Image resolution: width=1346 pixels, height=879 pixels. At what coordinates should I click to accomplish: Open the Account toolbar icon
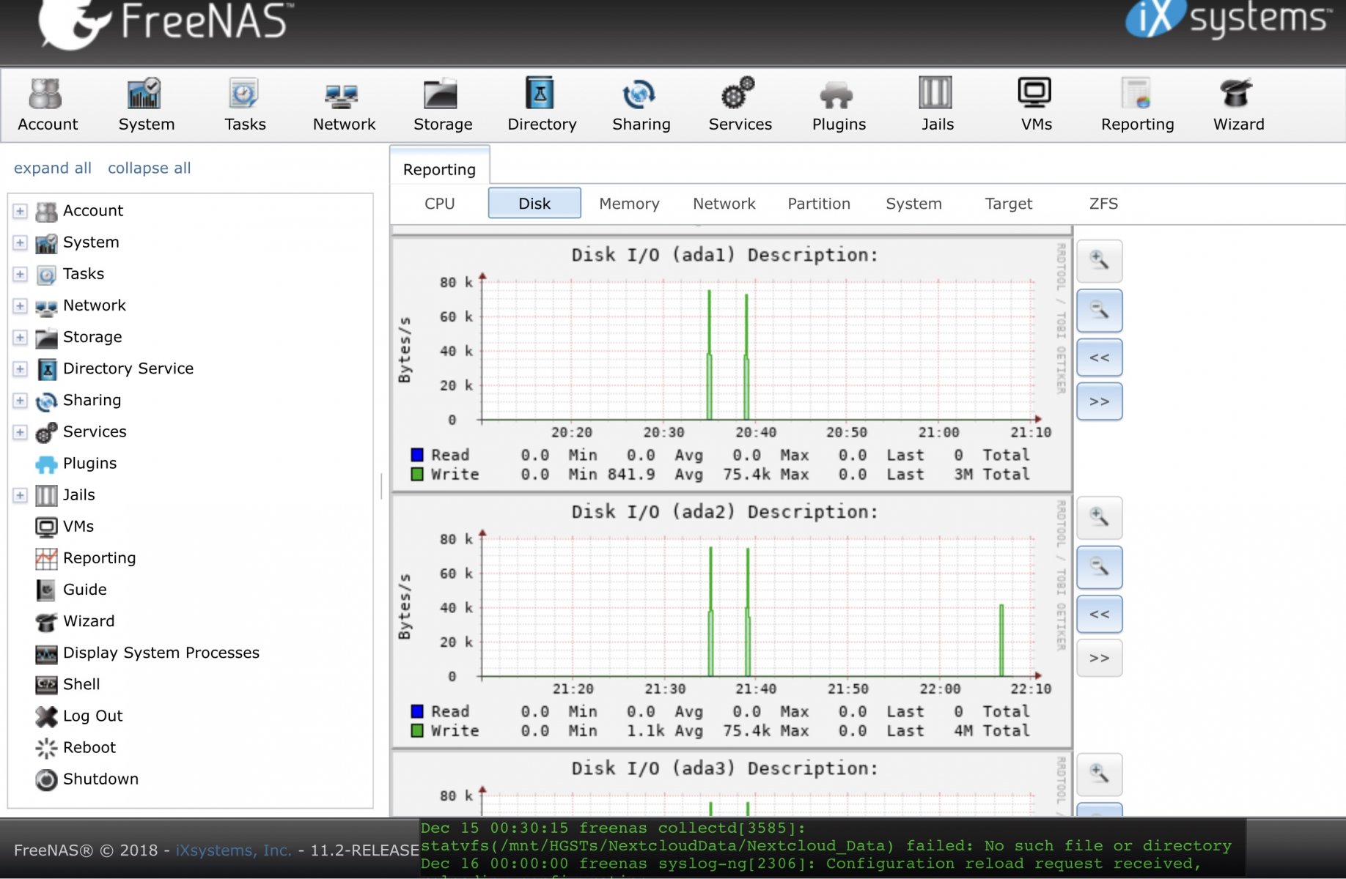click(x=47, y=105)
